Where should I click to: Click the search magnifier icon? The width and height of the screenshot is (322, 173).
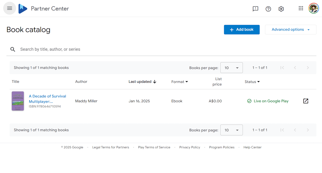(13, 49)
